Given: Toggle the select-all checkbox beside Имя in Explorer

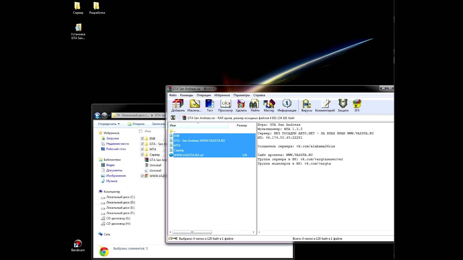Looking at the screenshot, I should pos(141,131).
